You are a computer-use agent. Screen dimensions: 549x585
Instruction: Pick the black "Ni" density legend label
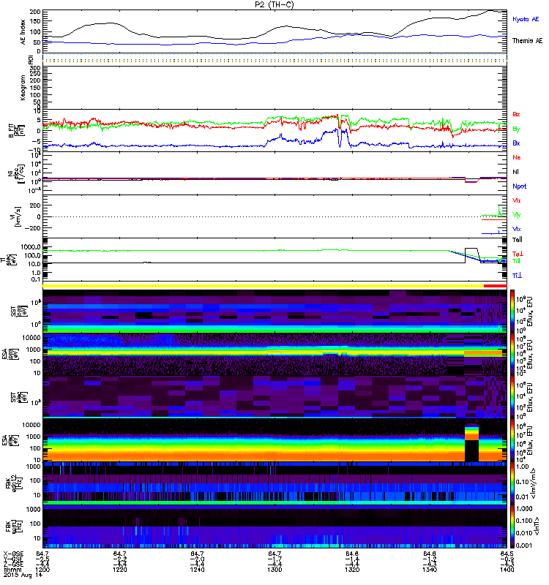516,172
